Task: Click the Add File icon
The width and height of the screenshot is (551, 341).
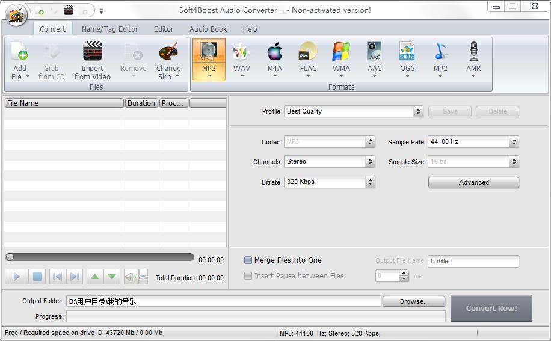Action: 19,53
